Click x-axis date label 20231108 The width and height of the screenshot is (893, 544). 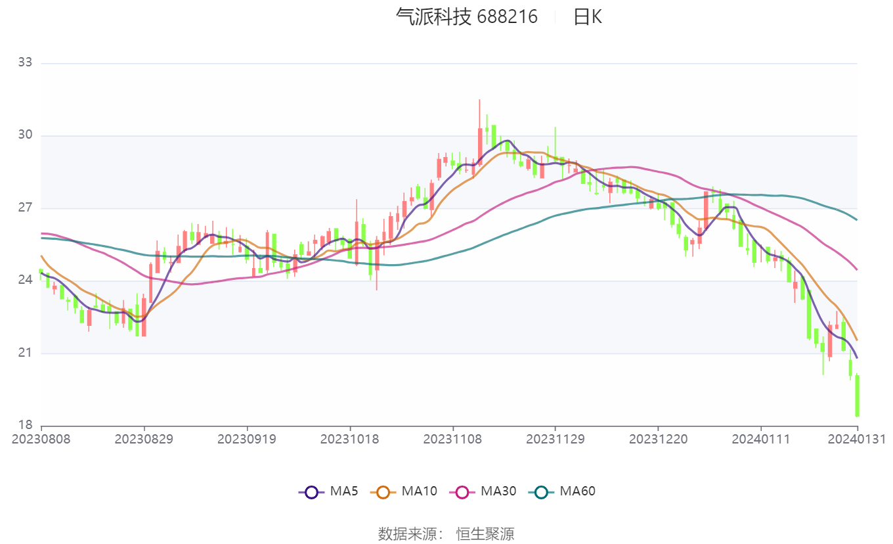[452, 438]
